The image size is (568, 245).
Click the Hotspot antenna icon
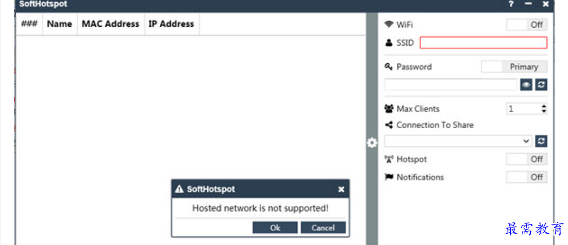(389, 160)
